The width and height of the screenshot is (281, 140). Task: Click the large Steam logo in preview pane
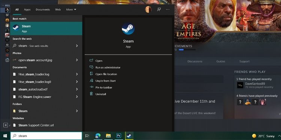pos(128,29)
